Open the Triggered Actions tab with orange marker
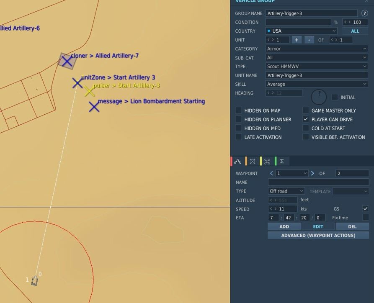Image resolution: width=374 pixels, height=303 pixels. pos(253,162)
